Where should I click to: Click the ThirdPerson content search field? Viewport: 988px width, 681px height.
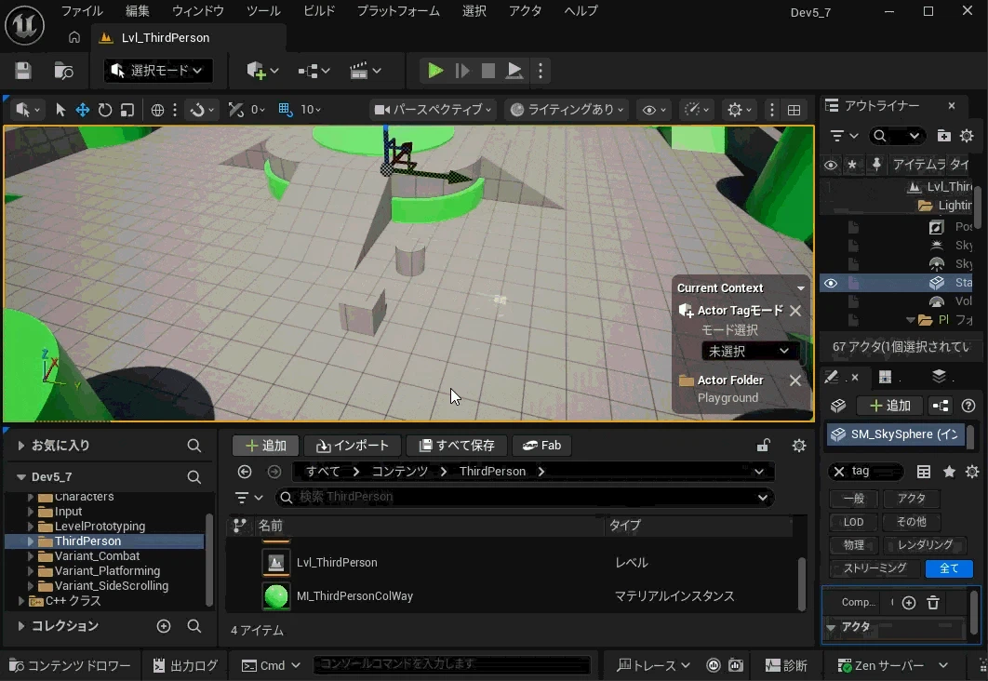[x=525, y=497]
